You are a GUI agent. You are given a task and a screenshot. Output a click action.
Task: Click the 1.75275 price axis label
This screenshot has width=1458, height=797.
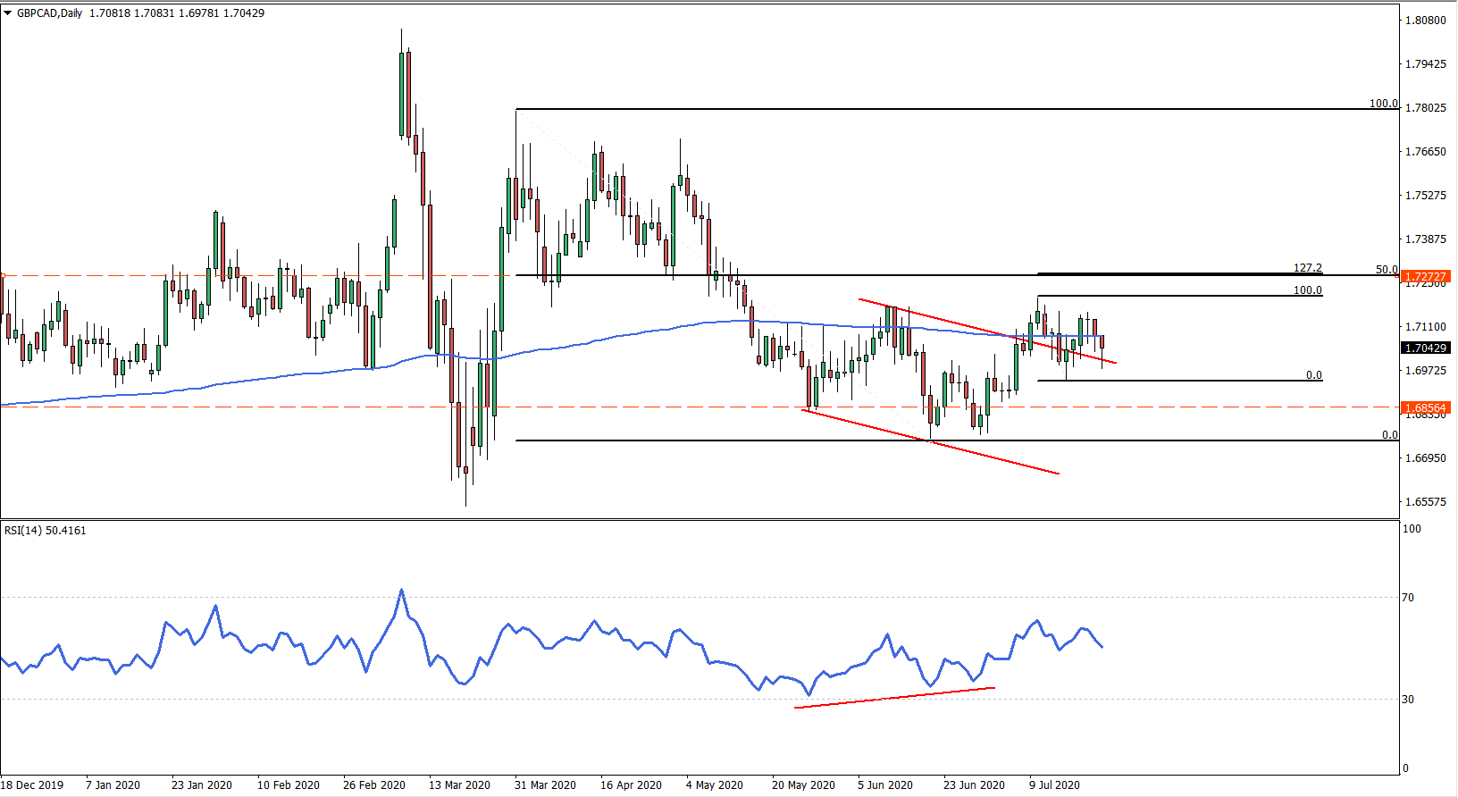[1426, 196]
